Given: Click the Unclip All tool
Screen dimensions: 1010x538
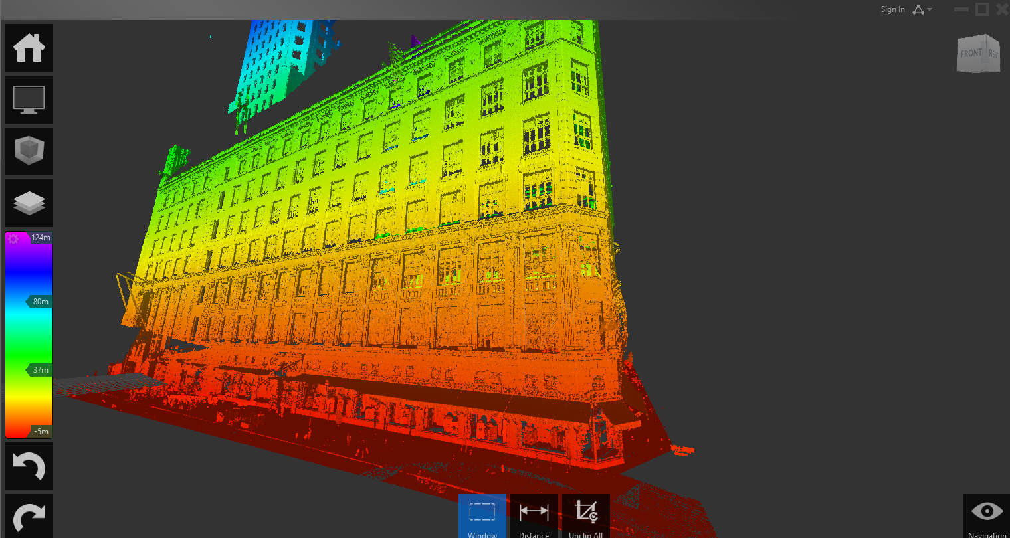Looking at the screenshot, I should [585, 515].
